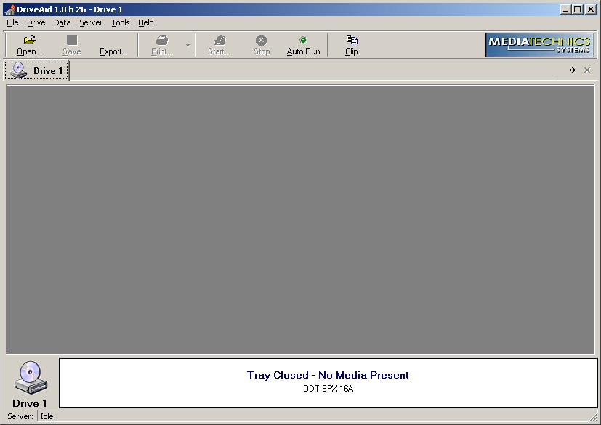
Task: Click the Export toolbar button
Action: 113,45
